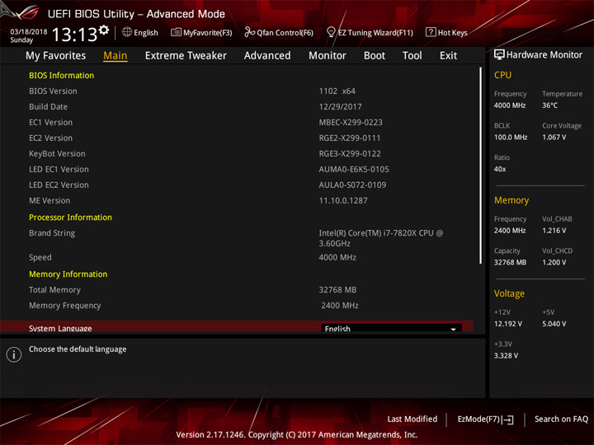Click the Hardware Monitor display icon
Viewport: 594px width, 445px height.
click(499, 55)
